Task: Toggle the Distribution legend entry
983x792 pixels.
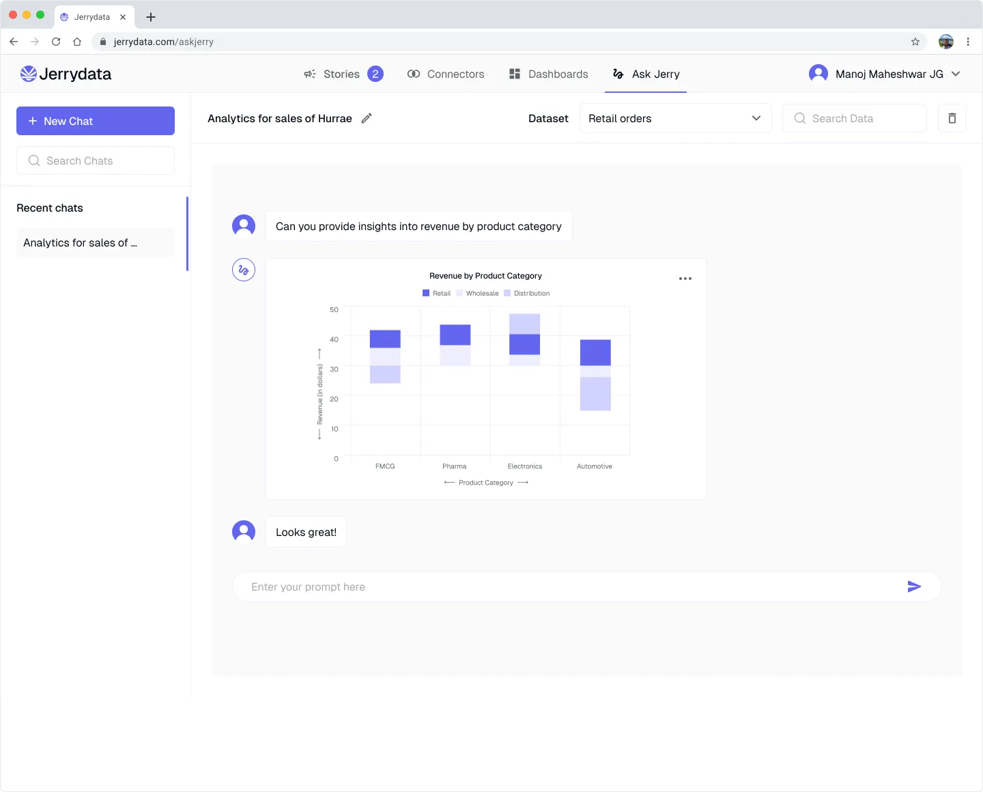Action: [x=527, y=294]
